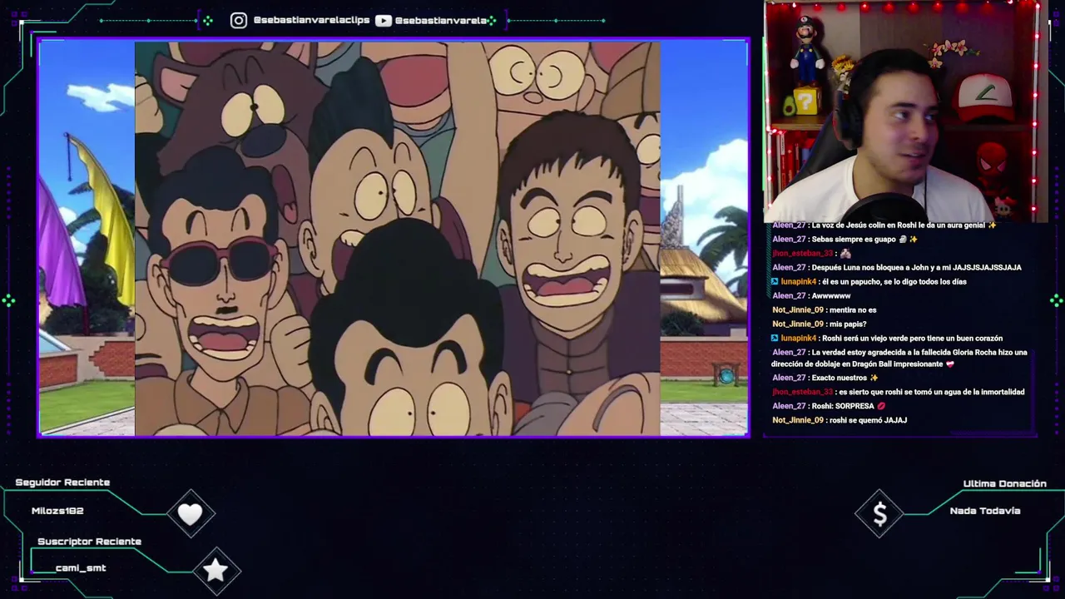Click the Instagram logo icon
Image resolution: width=1065 pixels, height=599 pixels.
click(x=239, y=20)
